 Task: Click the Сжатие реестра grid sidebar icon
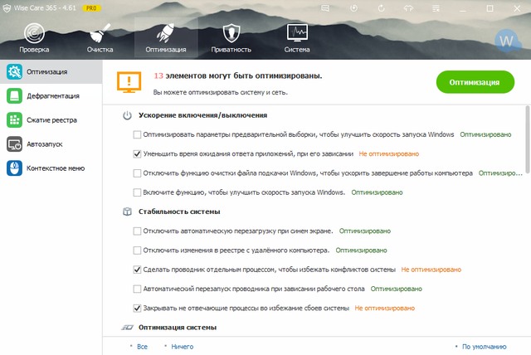14,119
